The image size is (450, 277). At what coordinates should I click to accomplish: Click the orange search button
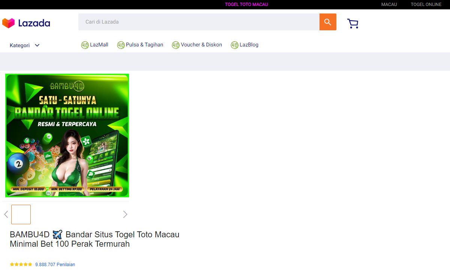328,22
